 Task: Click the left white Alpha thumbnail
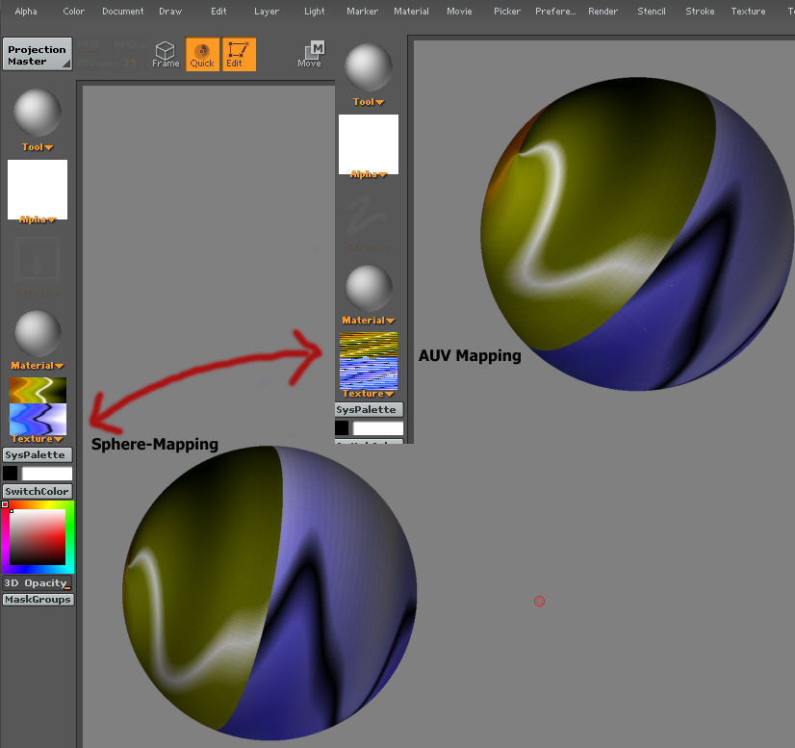tap(38, 189)
